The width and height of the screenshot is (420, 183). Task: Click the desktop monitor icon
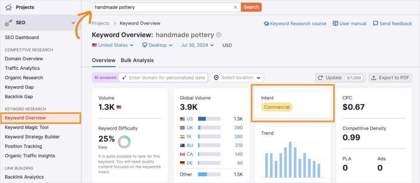tap(145, 45)
